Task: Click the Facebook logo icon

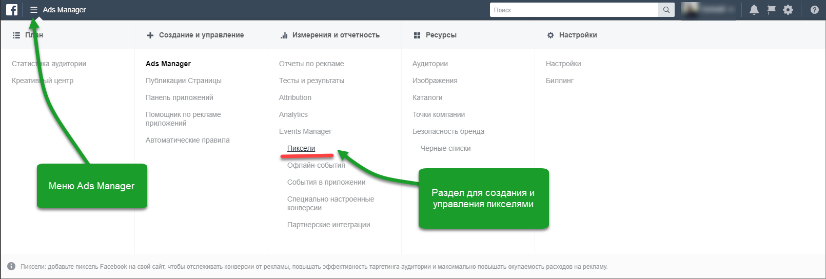Action: pyautogui.click(x=12, y=10)
